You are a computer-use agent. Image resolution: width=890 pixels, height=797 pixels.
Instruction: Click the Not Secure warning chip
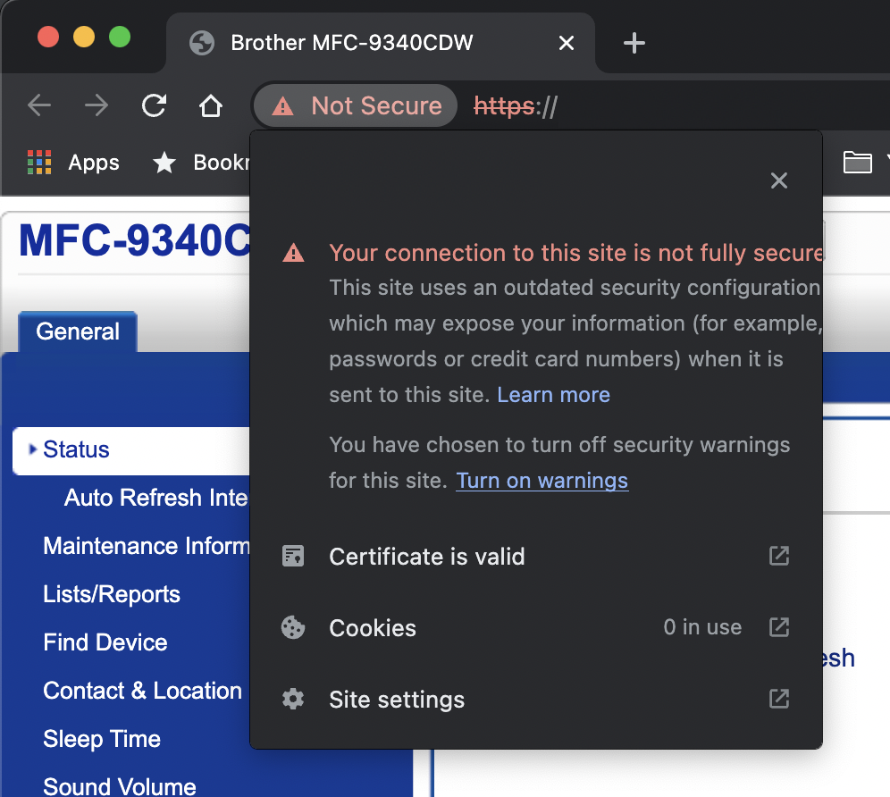[x=357, y=106]
